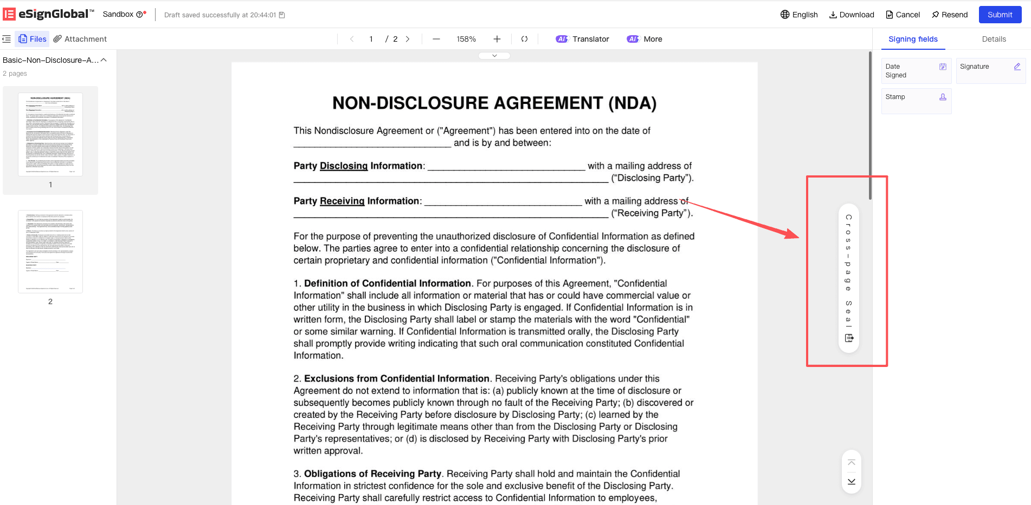Switch to the Details tab
This screenshot has height=505, width=1031.
[994, 39]
